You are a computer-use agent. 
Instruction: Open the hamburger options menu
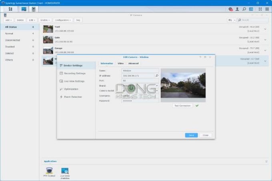pyautogui.click(x=267, y=9)
